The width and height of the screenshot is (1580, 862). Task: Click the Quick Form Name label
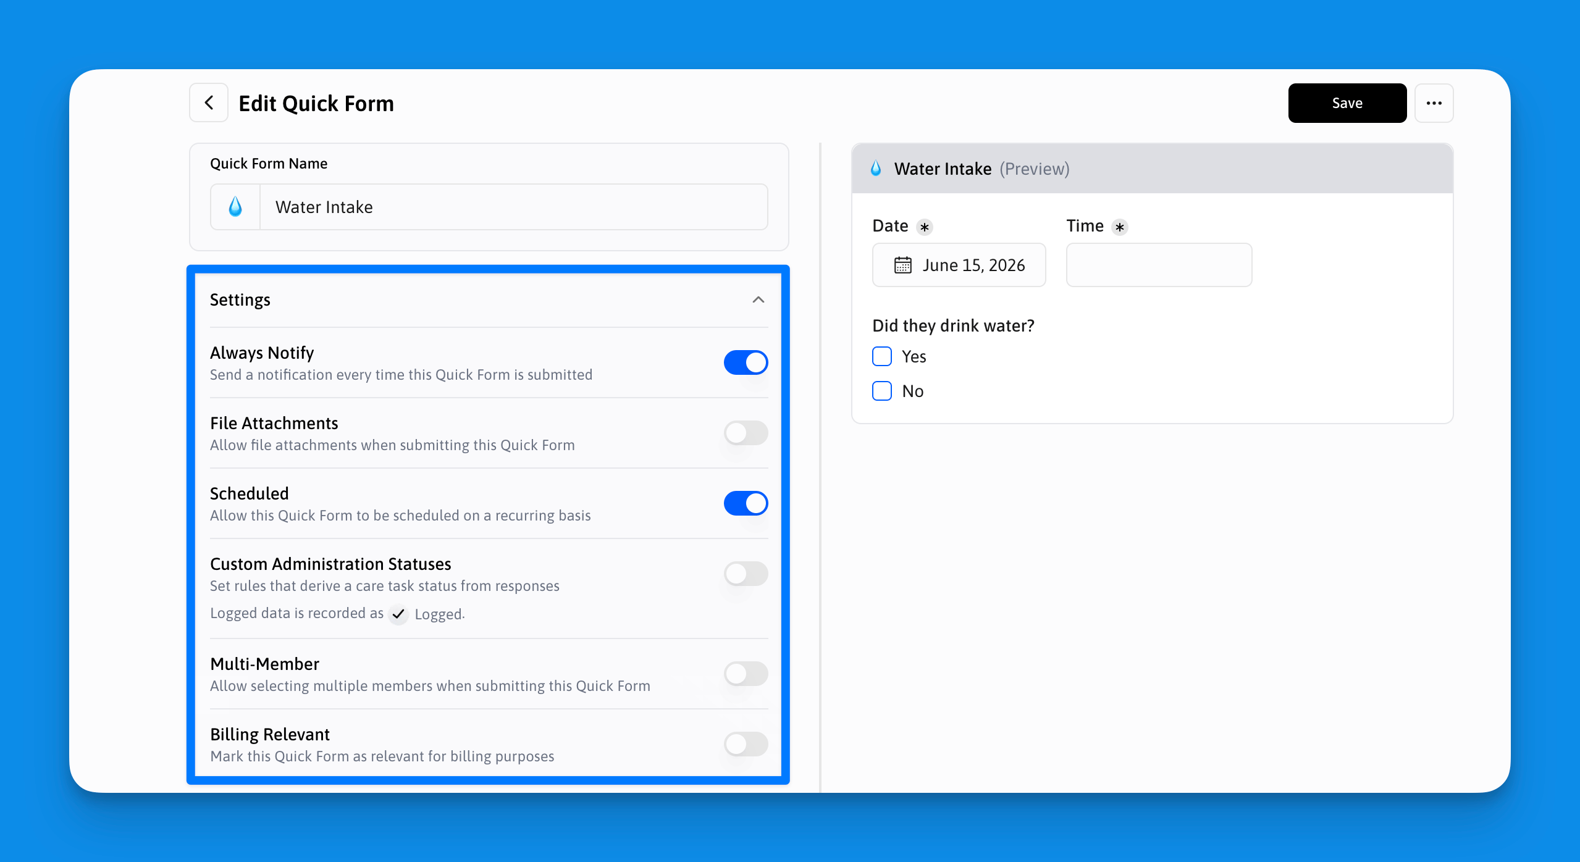pos(269,164)
